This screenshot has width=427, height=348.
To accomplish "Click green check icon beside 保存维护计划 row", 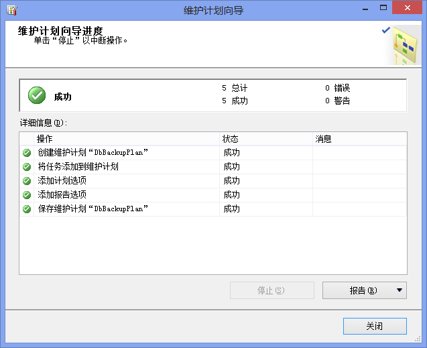I will (27, 209).
